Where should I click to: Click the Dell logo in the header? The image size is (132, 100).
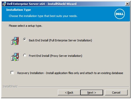tap(120, 14)
